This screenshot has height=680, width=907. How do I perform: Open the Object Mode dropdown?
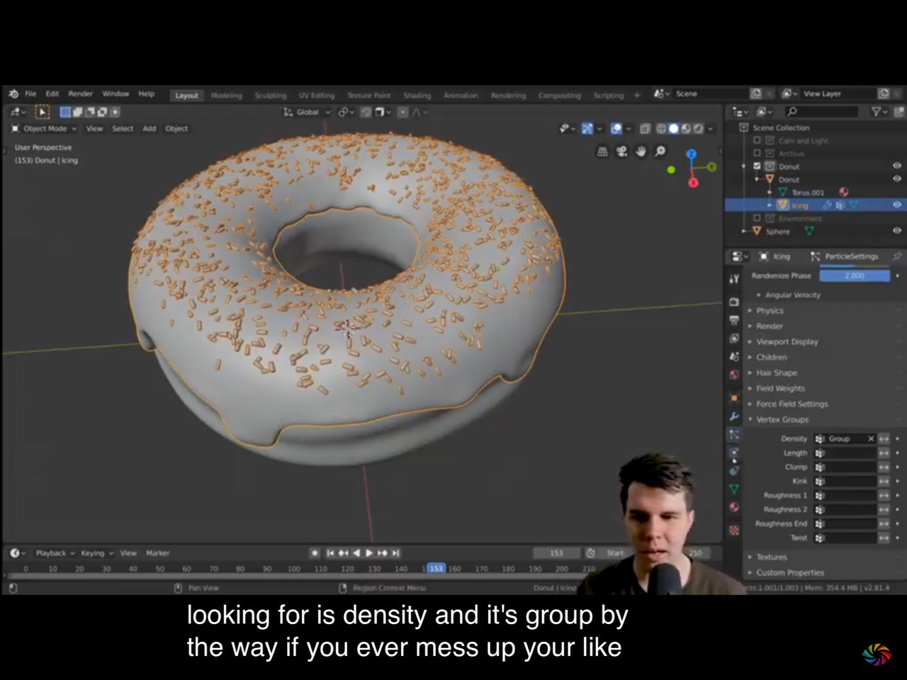point(44,129)
